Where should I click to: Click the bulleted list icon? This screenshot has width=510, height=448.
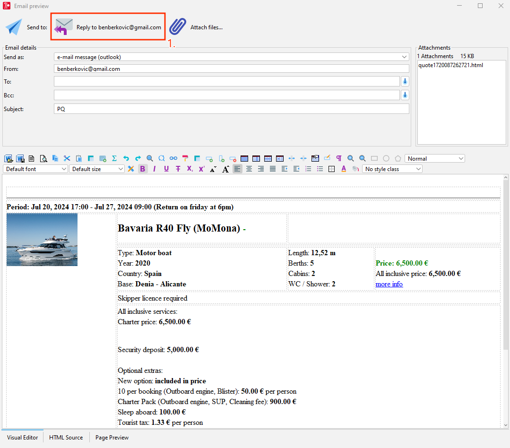(320, 169)
